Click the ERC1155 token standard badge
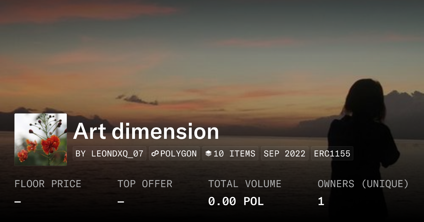This screenshot has height=222, width=424. [x=332, y=153]
